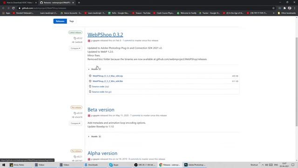Screen dimensions: 298x168
Task: Open the Chrome extensions puzzle icon
Action: coord(284,8)
